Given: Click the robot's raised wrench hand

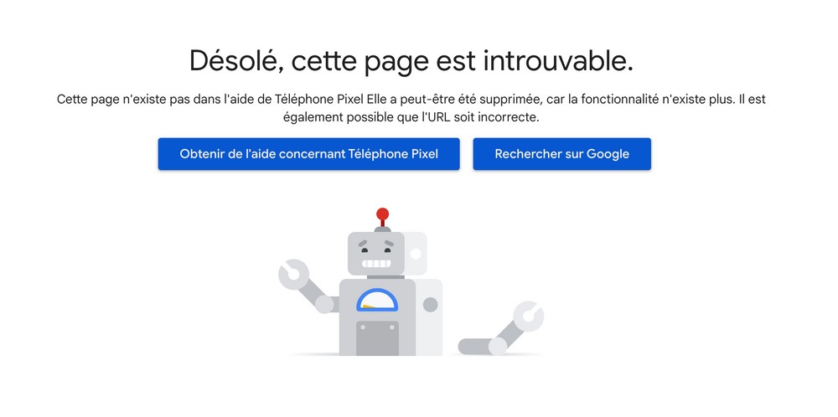Looking at the screenshot, I should (293, 274).
